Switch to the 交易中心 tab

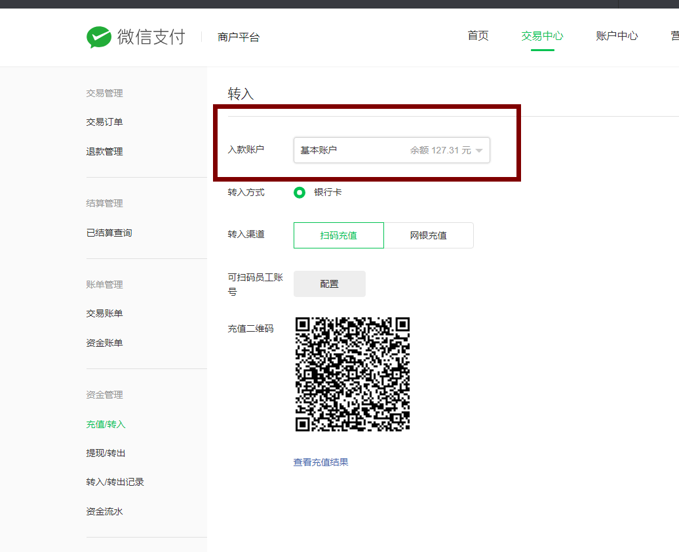point(542,36)
